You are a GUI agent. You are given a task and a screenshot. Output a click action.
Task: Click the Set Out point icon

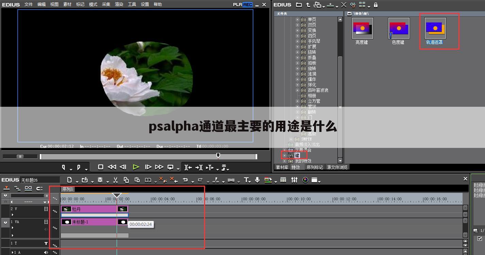79,167
